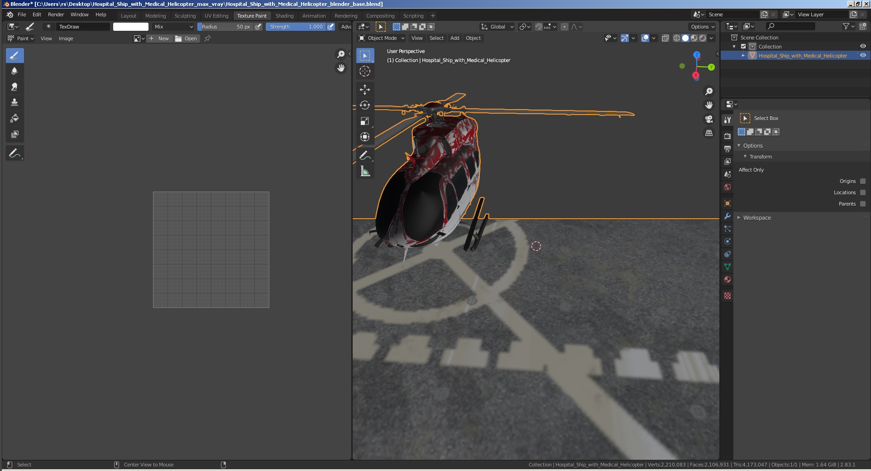
Task: Select the Soften brush tool
Action: pyautogui.click(x=14, y=71)
